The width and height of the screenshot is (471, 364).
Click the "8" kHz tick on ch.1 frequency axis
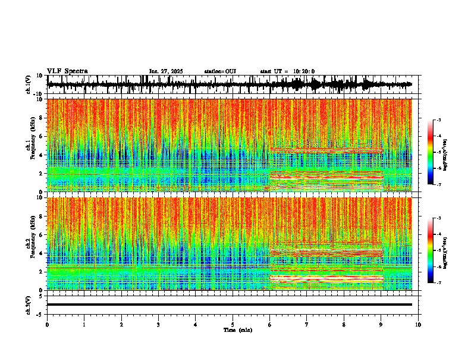pyautogui.click(x=42, y=118)
